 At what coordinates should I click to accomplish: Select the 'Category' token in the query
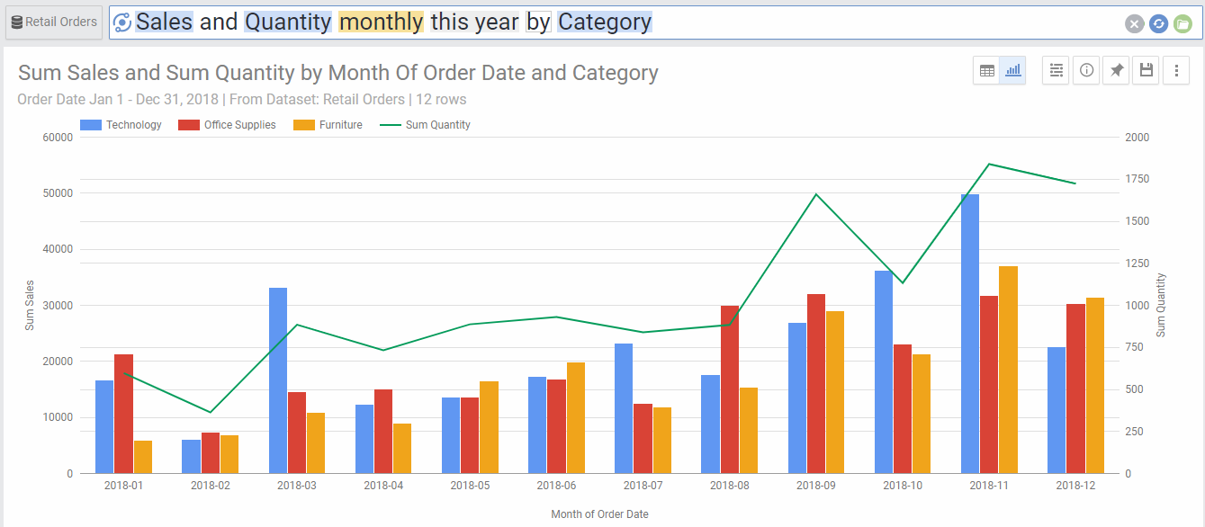(x=605, y=22)
